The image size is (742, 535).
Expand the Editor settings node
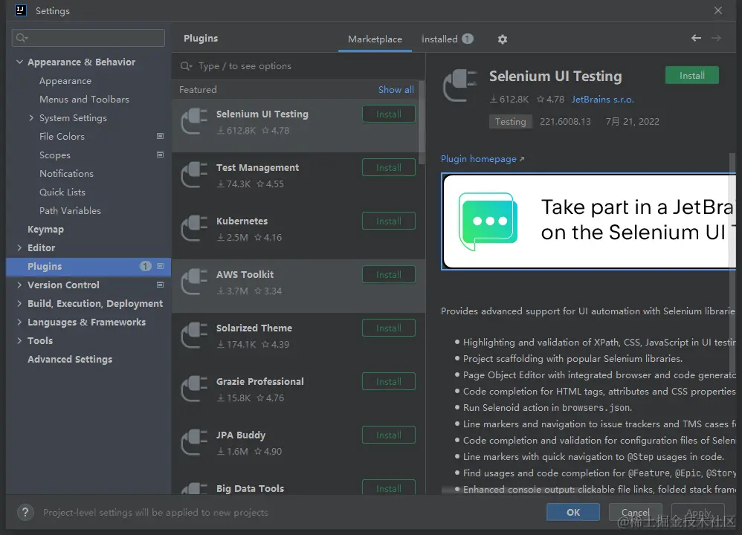point(19,247)
